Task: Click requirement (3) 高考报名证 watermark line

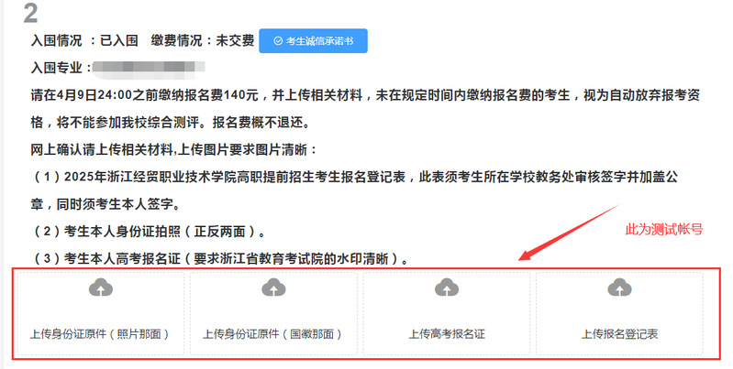Action: point(219,258)
